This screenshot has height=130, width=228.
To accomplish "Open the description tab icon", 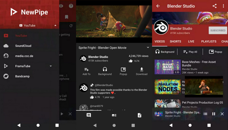I will coord(140,115).
